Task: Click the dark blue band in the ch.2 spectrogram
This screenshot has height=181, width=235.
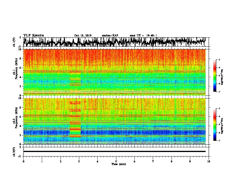Action: 115,132
